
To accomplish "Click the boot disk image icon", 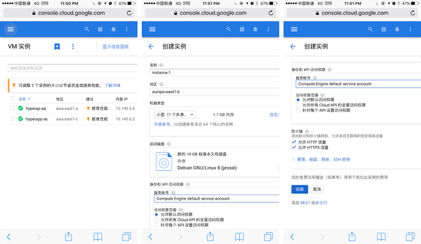I will point(164,161).
